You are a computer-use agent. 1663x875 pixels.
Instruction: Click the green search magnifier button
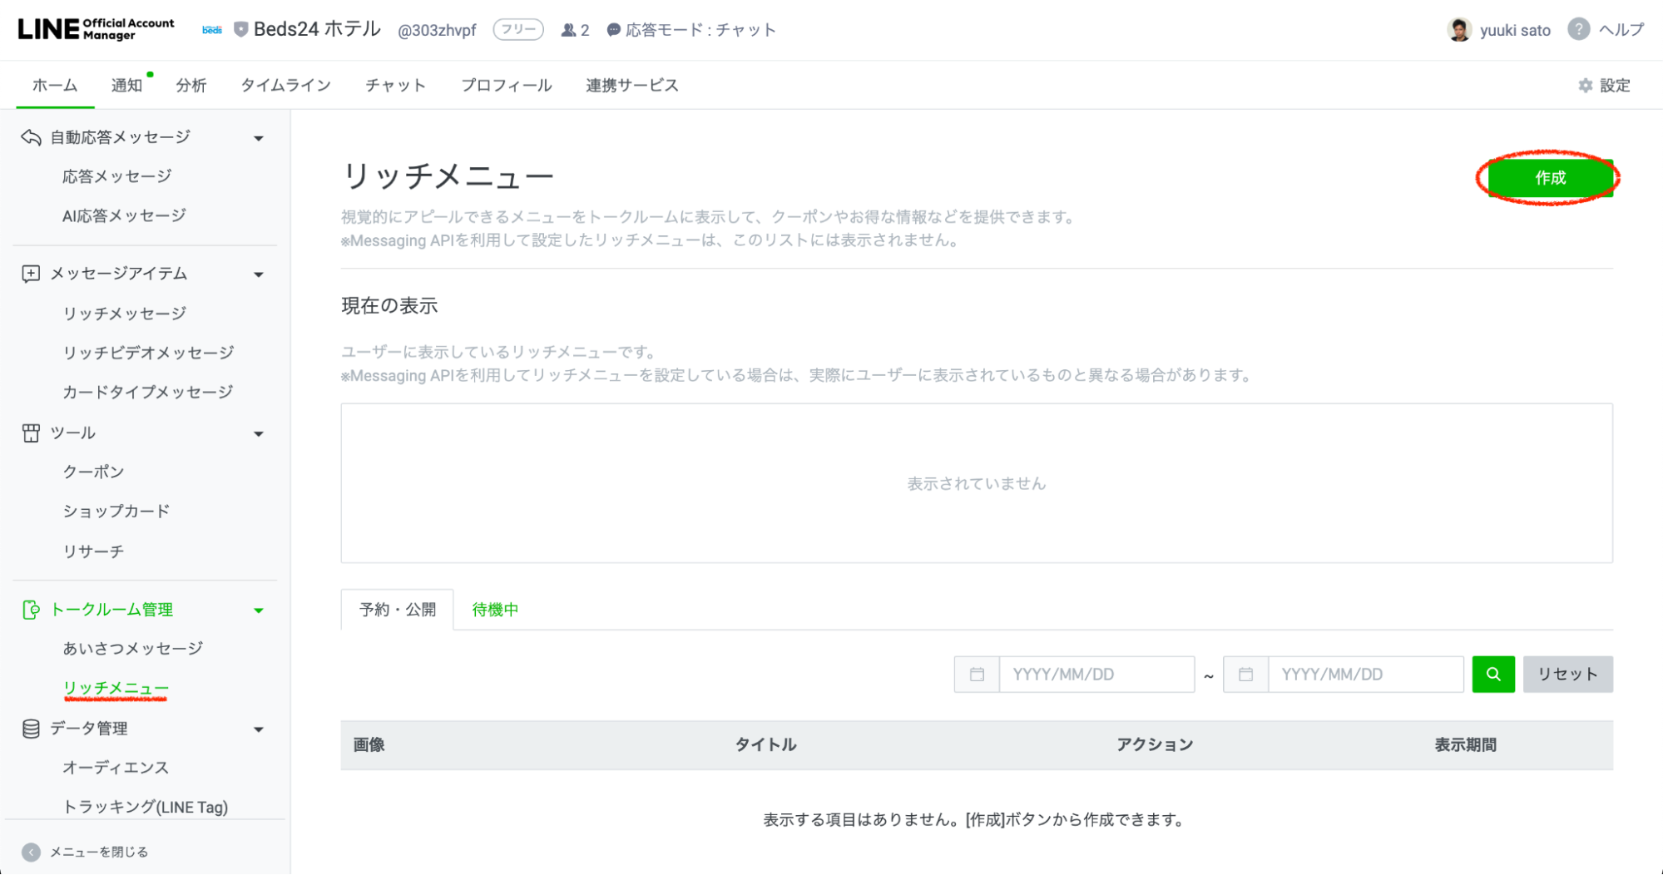1492,674
